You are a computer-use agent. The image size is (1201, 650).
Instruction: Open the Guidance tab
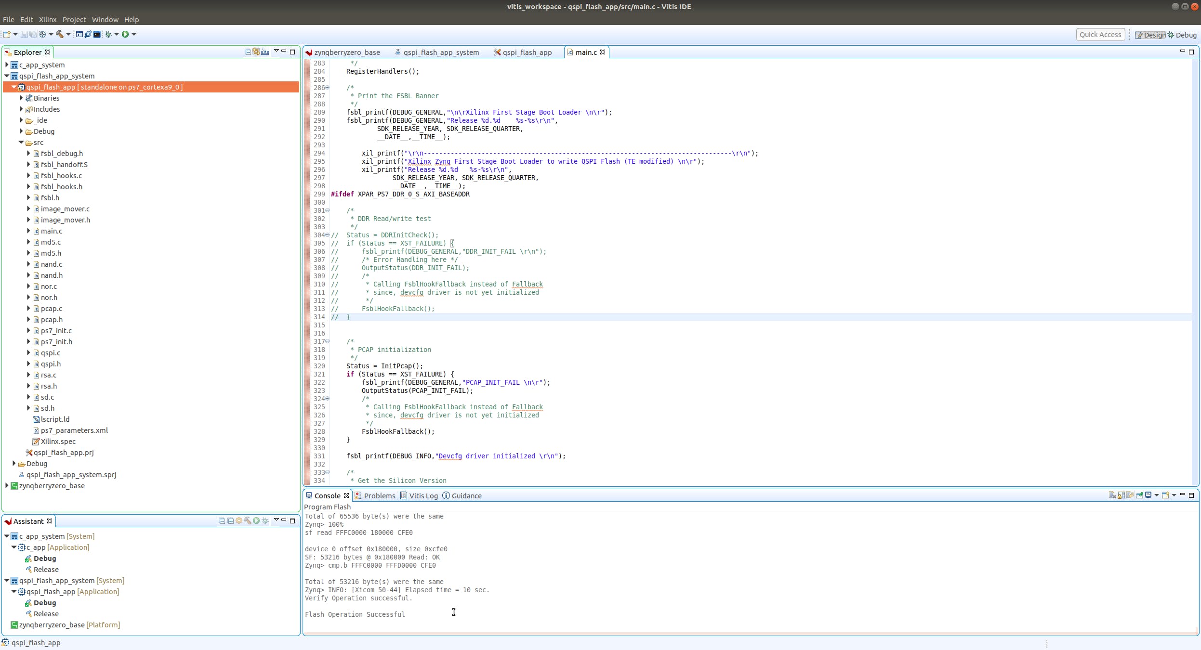pos(462,496)
